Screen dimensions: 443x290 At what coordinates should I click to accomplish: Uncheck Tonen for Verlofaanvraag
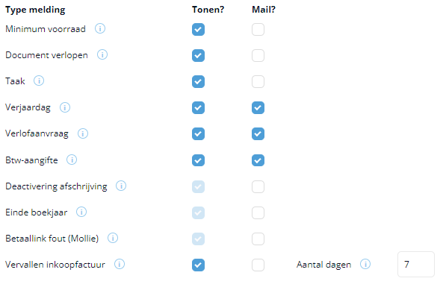[x=198, y=134]
